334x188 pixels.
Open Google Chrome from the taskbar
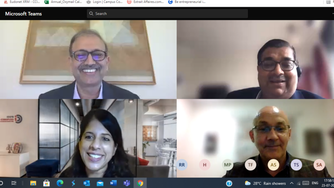click(x=140, y=183)
